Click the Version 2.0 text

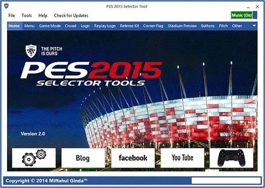coord(33,134)
